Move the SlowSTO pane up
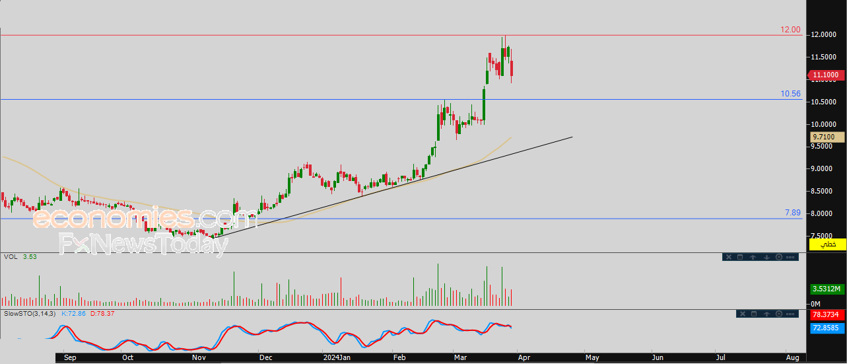847x364 pixels. [x=766, y=314]
